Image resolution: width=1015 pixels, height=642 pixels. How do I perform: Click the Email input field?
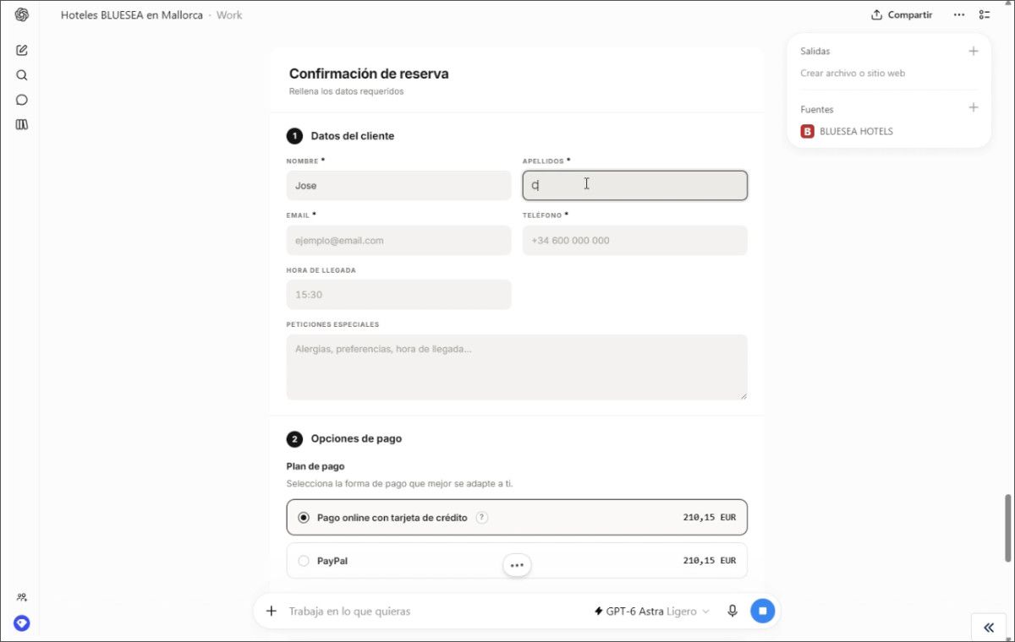pyautogui.click(x=399, y=240)
